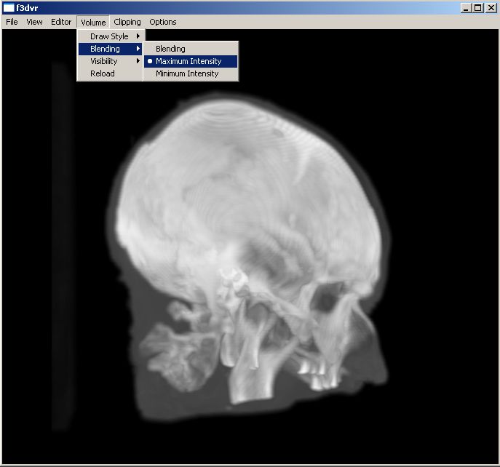This screenshot has width=500, height=467.
Task: Select the Blending submenu entry in Volume menu
Action: pyautogui.click(x=111, y=49)
